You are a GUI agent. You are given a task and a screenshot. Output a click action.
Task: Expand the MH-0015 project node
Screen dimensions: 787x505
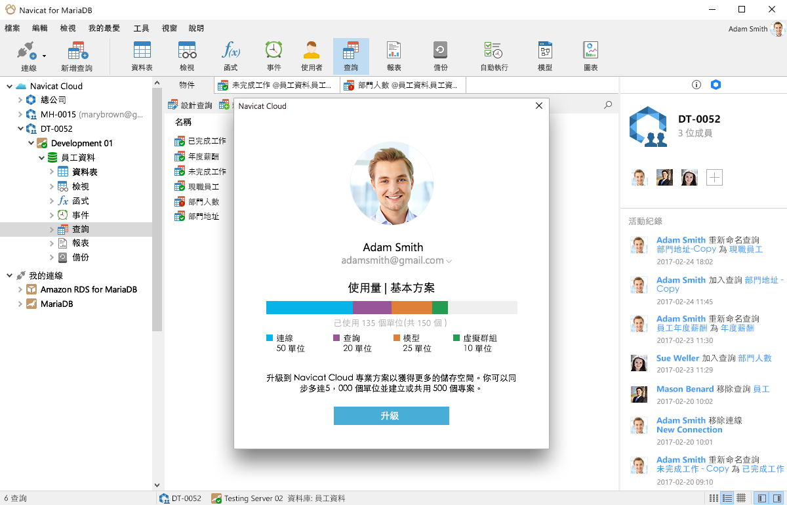tap(20, 115)
